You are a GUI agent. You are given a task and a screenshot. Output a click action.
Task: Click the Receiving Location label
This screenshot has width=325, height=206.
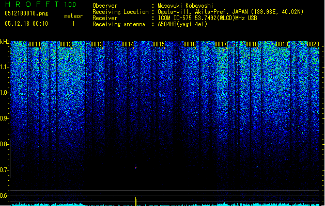(120, 12)
